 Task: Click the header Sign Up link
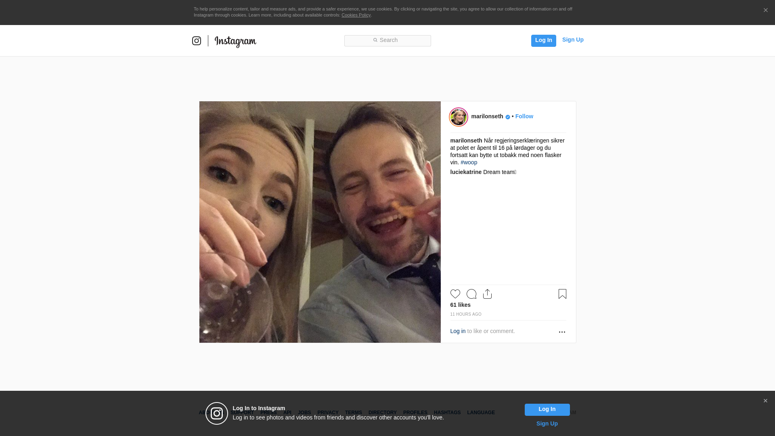[x=573, y=40]
